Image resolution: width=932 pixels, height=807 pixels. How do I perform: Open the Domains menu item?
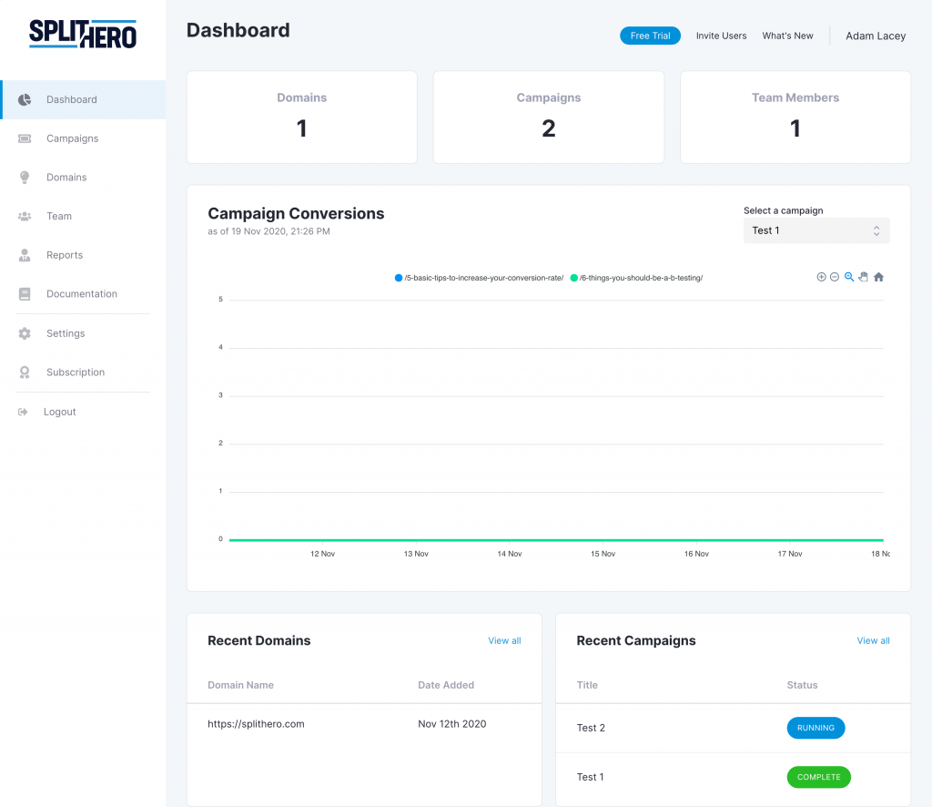click(83, 178)
